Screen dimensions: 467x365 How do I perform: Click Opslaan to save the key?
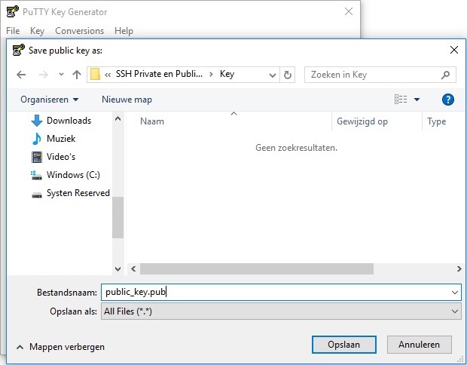pyautogui.click(x=344, y=345)
